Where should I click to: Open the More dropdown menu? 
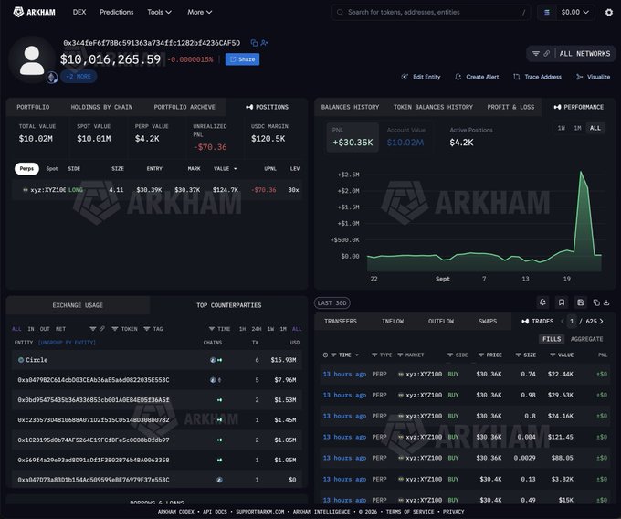[x=200, y=12]
